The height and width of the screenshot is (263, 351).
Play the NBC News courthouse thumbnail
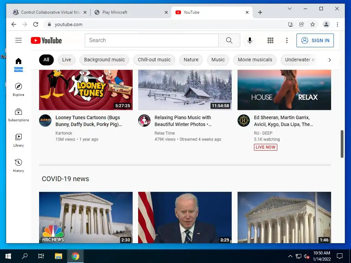tap(86, 217)
